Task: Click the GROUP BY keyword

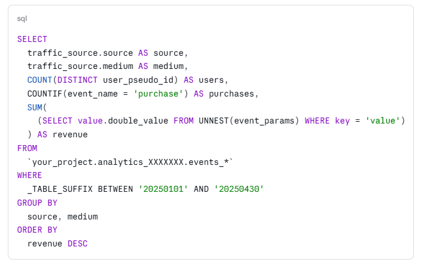Action: click(37, 203)
